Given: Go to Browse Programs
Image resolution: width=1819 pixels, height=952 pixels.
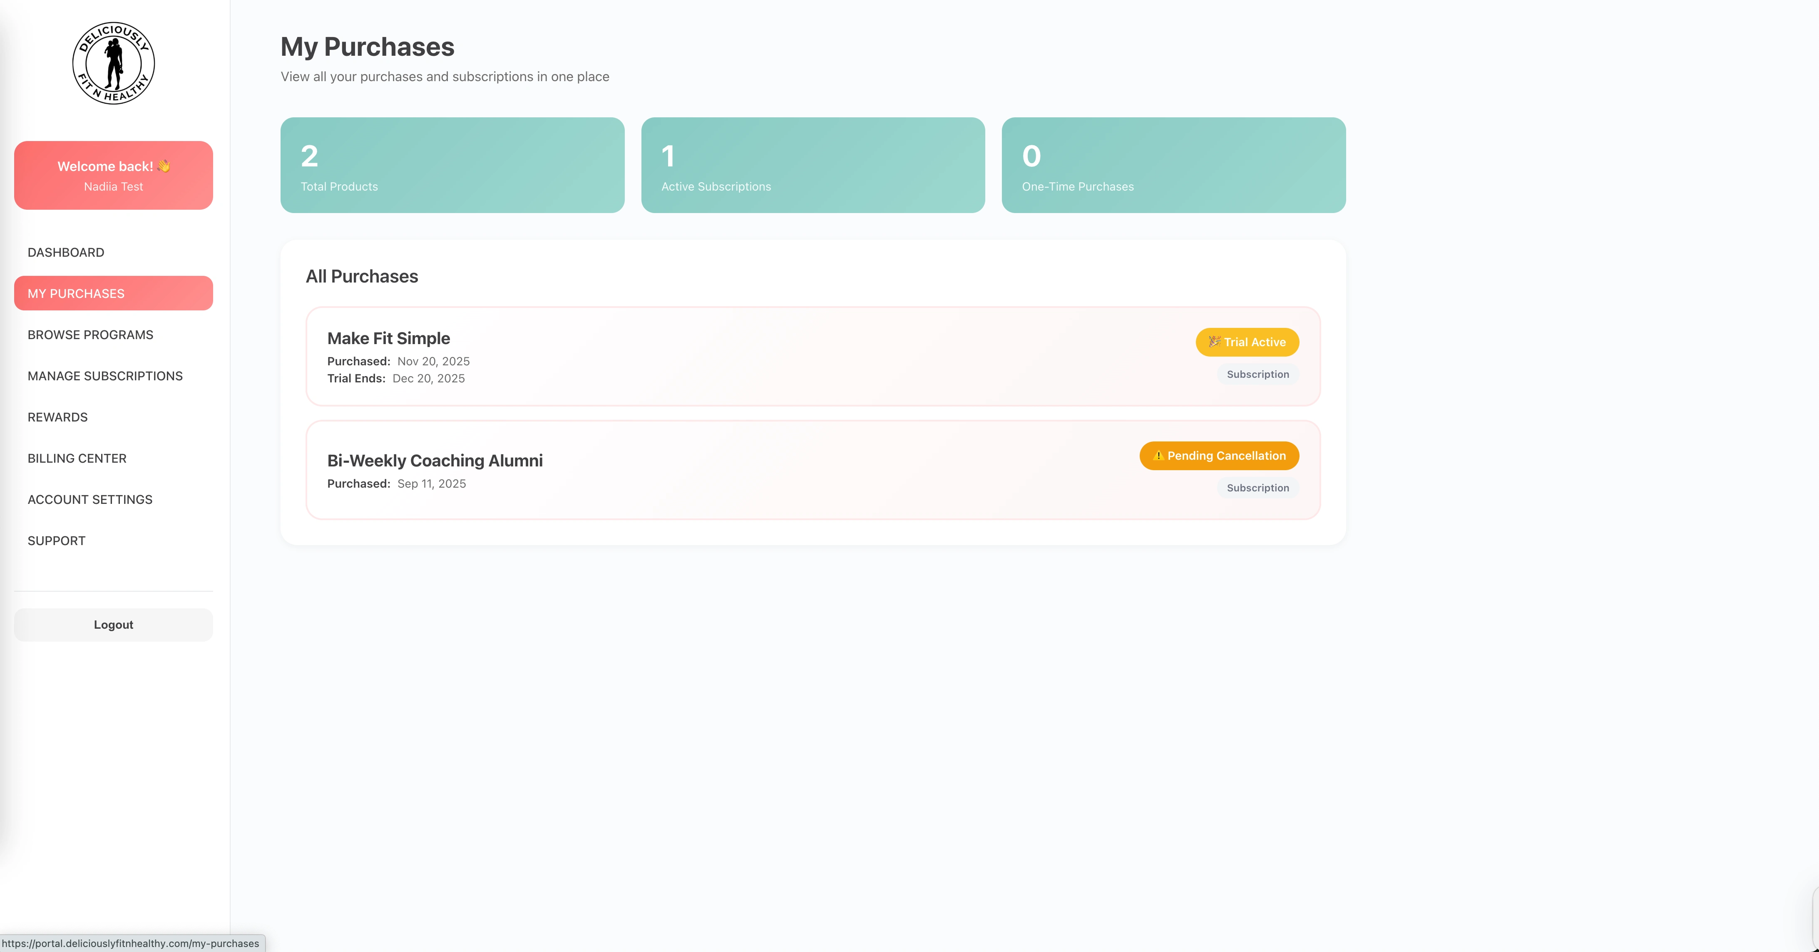Looking at the screenshot, I should 90,335.
